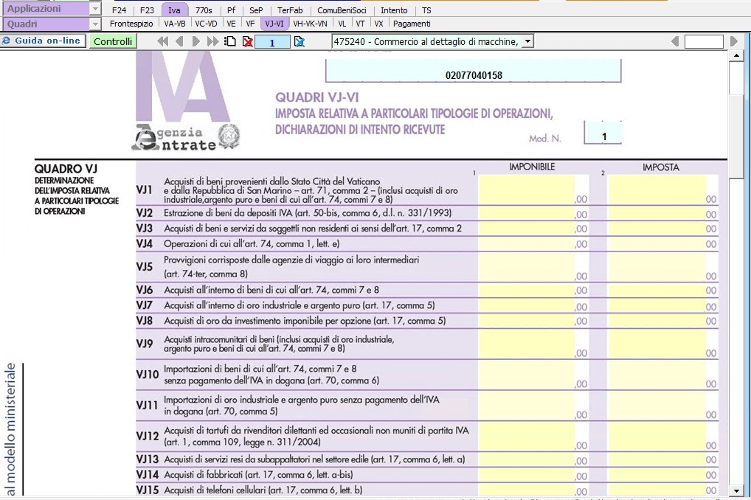751x500 pixels.
Task: Go to the VF quadro tab
Action: [x=251, y=24]
